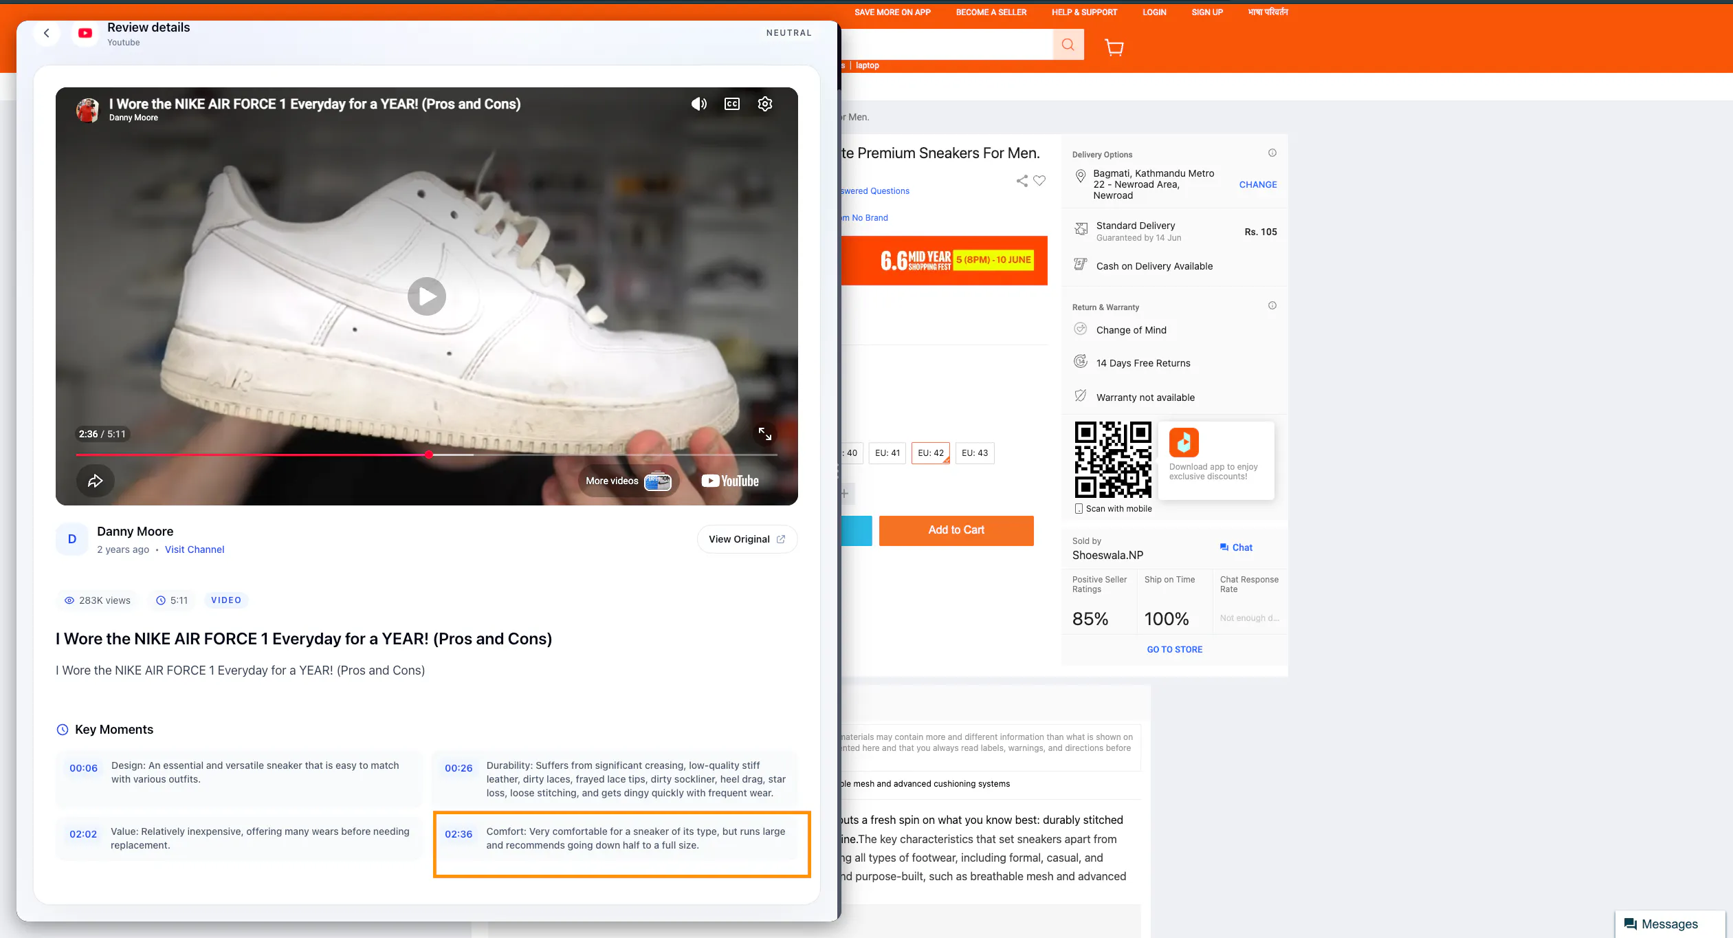Click the YouTube source icon in header
Viewport: 1733px width, 938px height.
coord(85,33)
